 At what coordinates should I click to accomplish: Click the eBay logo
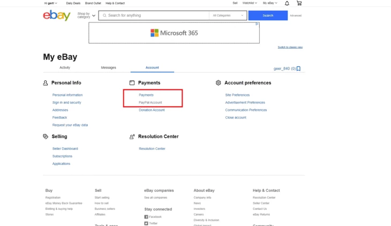57,16
